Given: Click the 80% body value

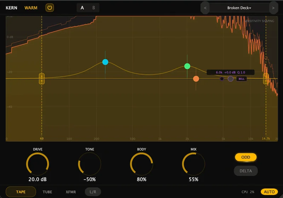Looking at the screenshot, I should point(141,179).
